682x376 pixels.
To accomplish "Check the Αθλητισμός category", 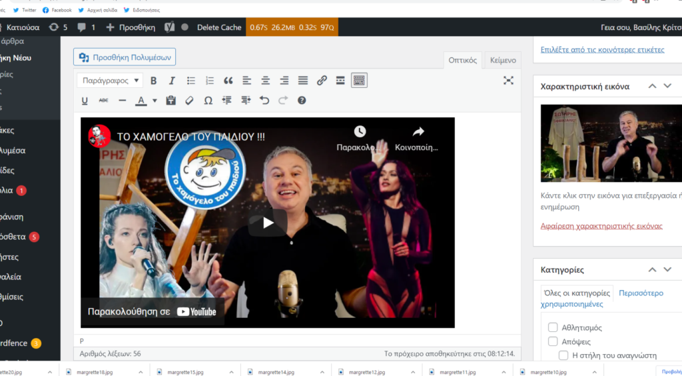I will click(x=553, y=327).
